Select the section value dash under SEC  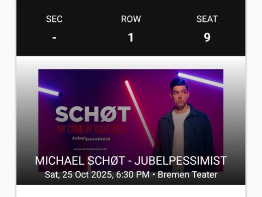click(54, 38)
